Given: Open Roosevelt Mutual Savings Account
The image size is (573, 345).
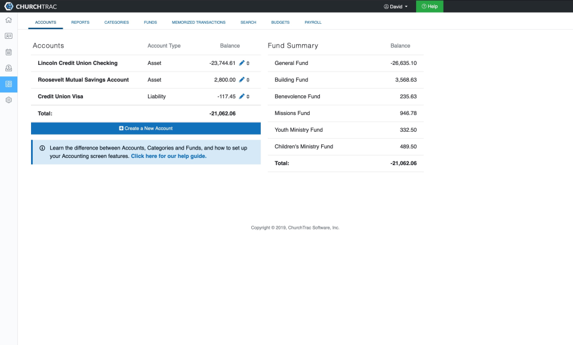Looking at the screenshot, I should [x=84, y=80].
